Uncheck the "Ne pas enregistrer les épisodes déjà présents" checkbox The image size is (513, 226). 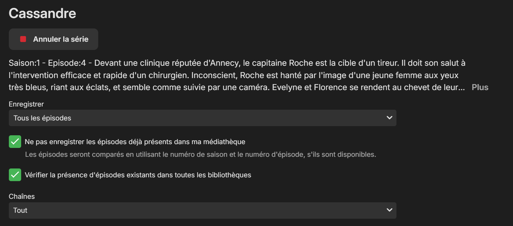tap(15, 142)
